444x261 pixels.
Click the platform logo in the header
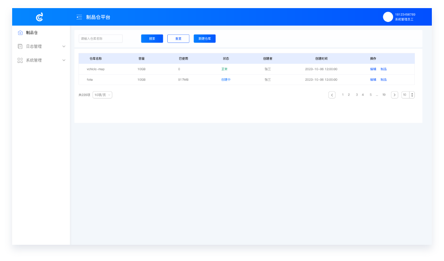point(39,17)
